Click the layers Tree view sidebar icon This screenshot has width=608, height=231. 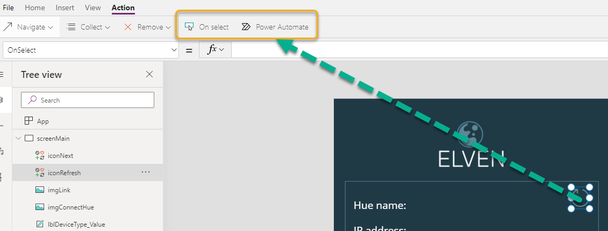coord(2,99)
